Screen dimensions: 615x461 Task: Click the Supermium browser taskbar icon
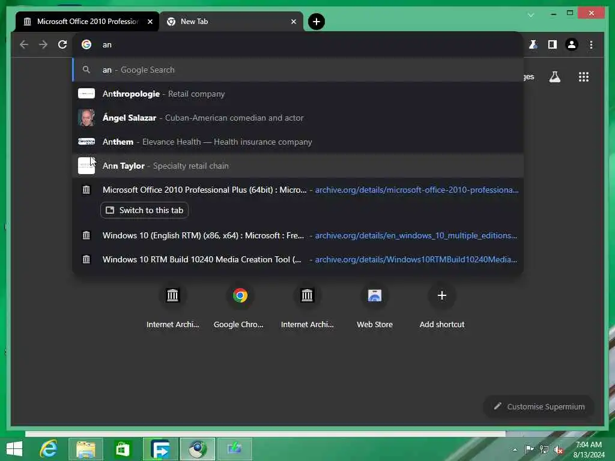click(197, 449)
